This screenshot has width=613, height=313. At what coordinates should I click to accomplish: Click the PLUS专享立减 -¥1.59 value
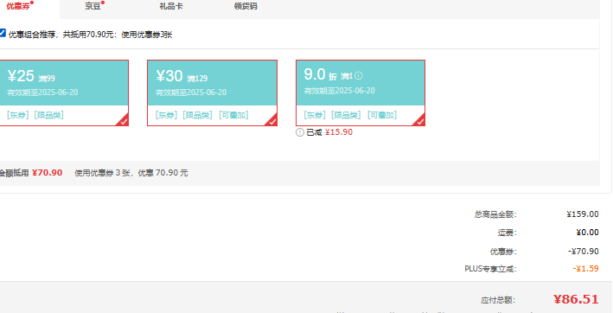tap(585, 269)
